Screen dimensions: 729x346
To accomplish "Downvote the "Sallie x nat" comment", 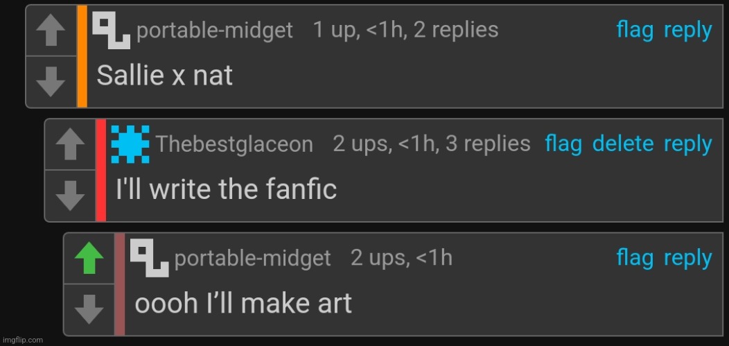I will pos(51,82).
